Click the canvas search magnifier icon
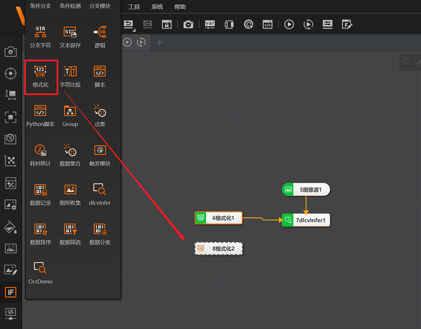This screenshot has width=421, height=329. click(x=406, y=63)
